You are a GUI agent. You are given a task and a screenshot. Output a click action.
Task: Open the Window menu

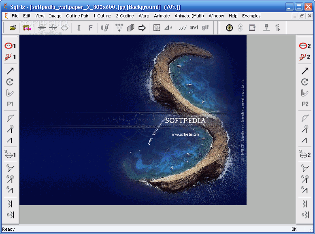pyautogui.click(x=216, y=16)
